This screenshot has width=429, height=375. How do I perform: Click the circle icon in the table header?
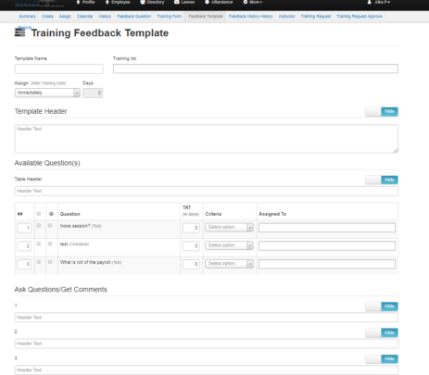pyautogui.click(x=51, y=214)
